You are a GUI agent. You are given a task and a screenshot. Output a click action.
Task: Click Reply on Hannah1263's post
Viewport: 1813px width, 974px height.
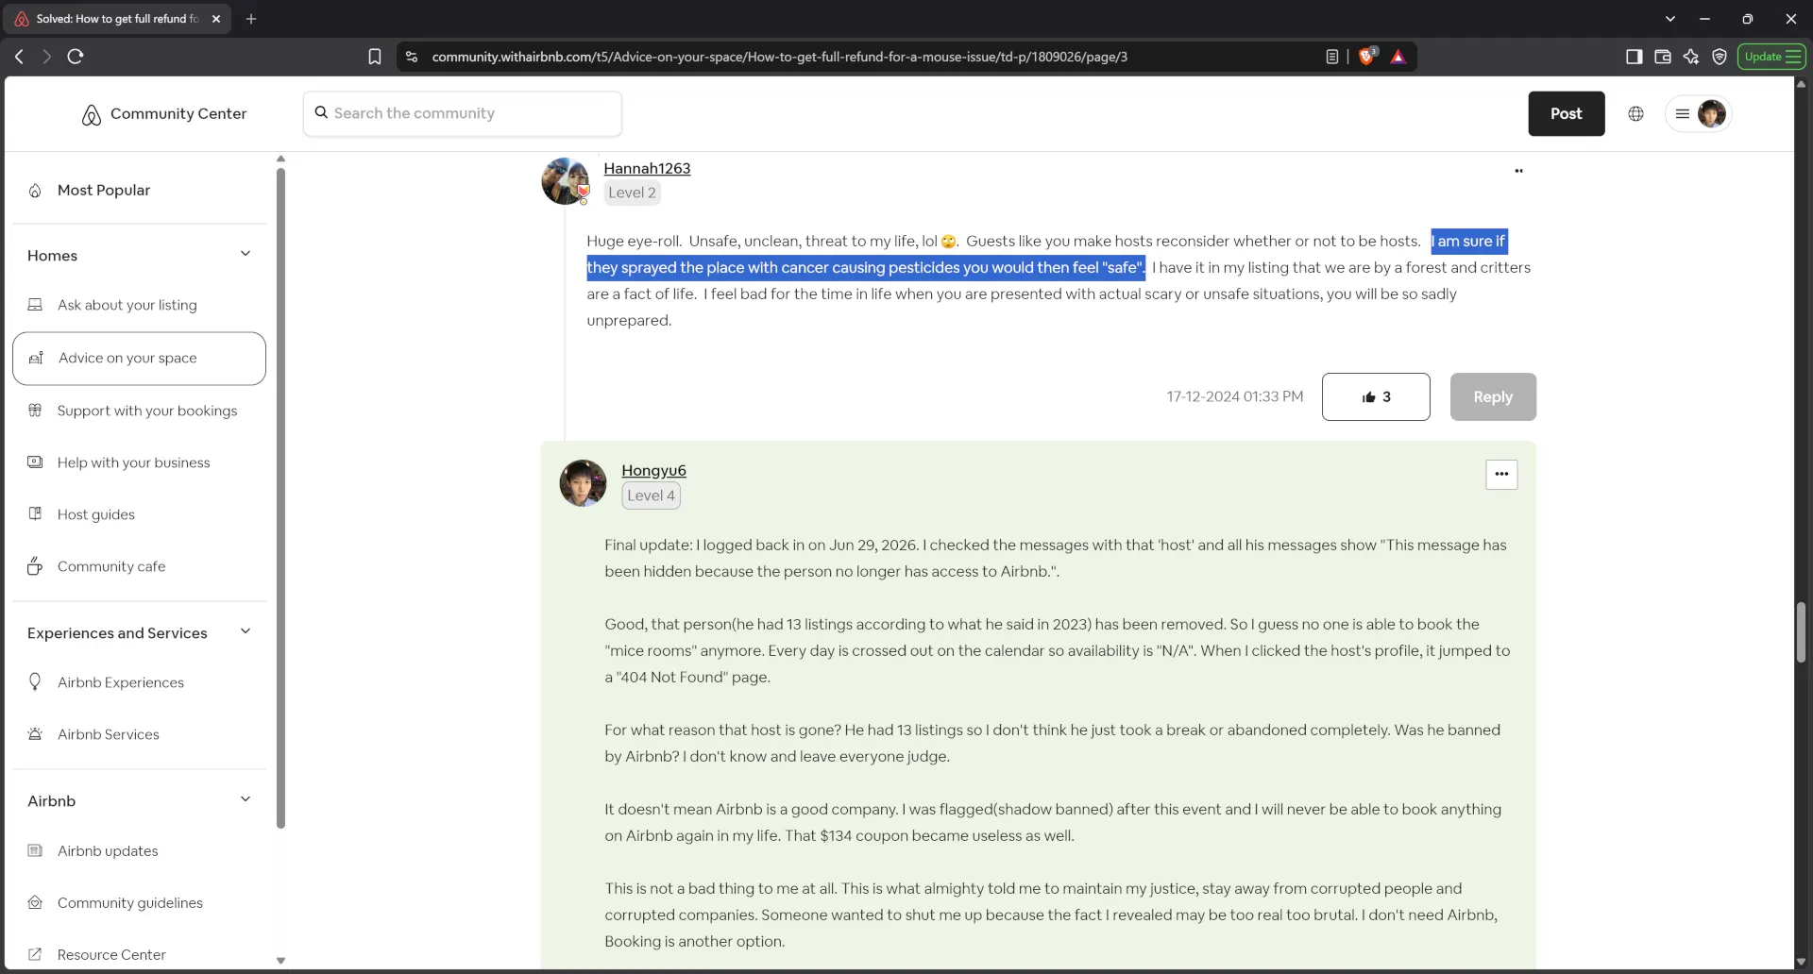(1493, 396)
